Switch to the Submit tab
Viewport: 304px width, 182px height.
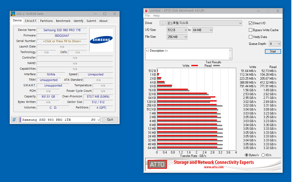91,21
